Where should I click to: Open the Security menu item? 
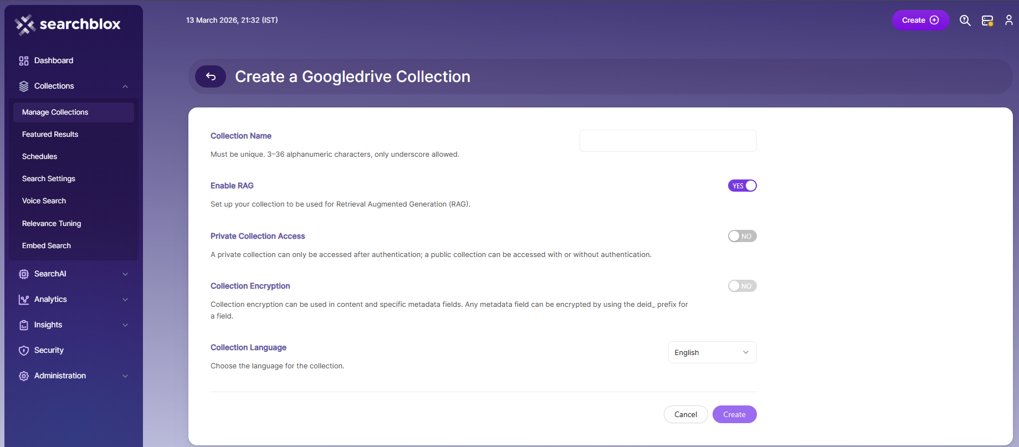74,351
